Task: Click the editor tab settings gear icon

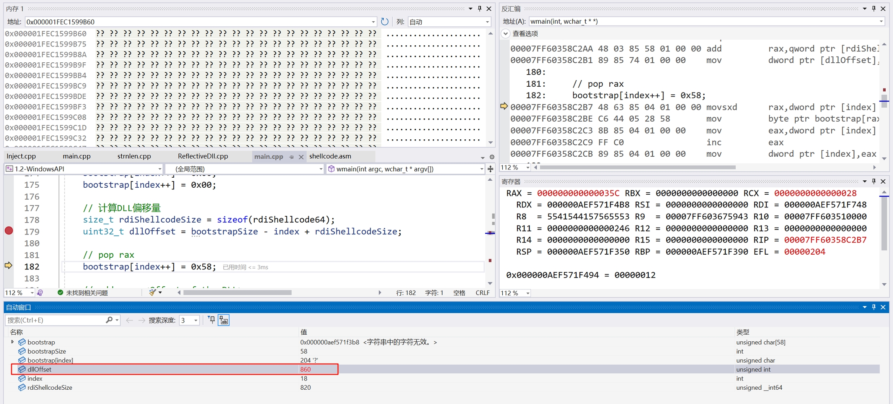Action: [492, 157]
